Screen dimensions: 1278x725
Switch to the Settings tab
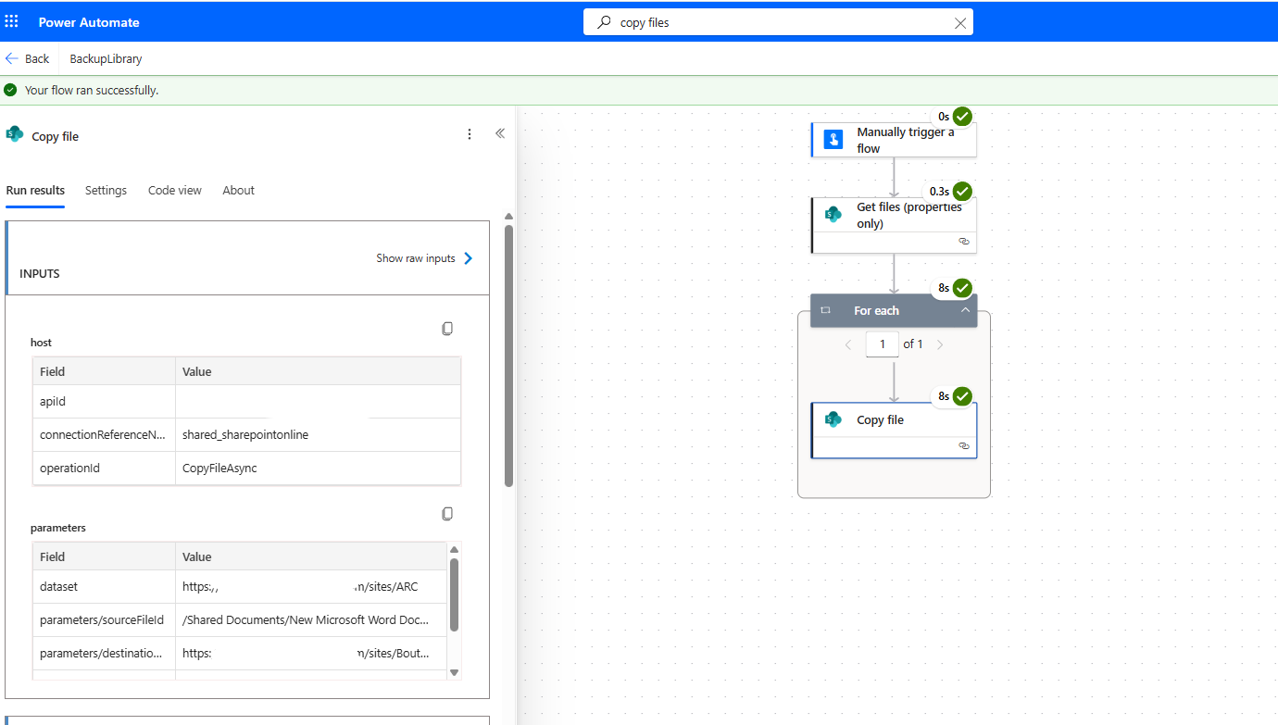point(106,190)
